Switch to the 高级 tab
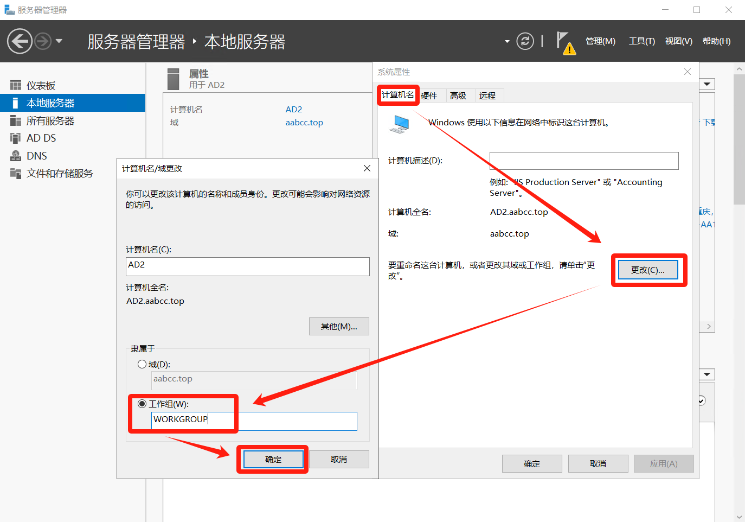This screenshot has width=745, height=522. pyautogui.click(x=458, y=96)
